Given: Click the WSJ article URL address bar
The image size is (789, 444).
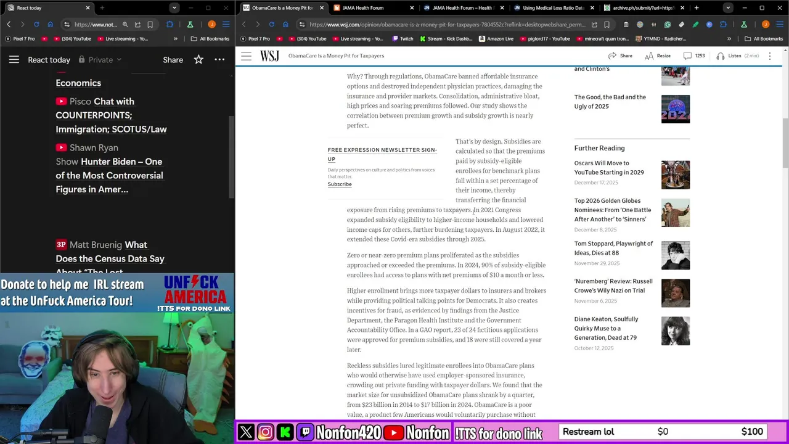Looking at the screenshot, I should tap(447, 25).
